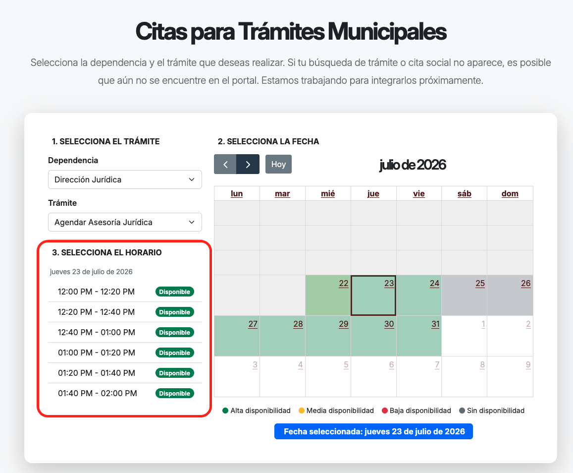Click the red Baja disponibilidad legend dot
The image size is (573, 473).
[x=384, y=411]
